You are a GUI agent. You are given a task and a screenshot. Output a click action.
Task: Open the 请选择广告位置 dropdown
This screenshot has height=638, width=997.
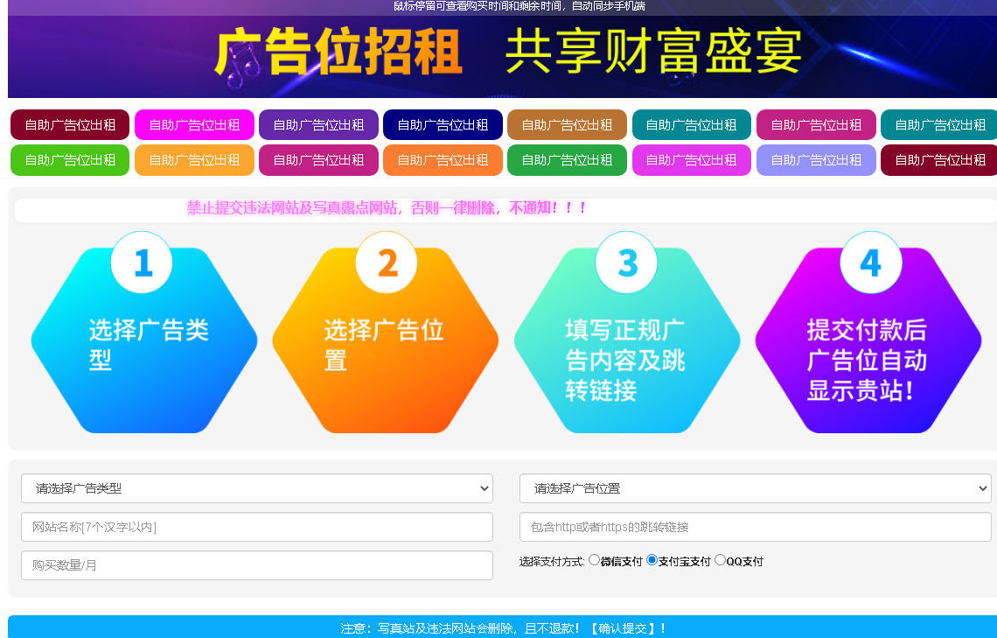[756, 488]
